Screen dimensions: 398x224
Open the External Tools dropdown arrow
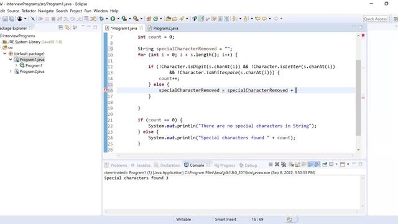[x=141, y=19]
